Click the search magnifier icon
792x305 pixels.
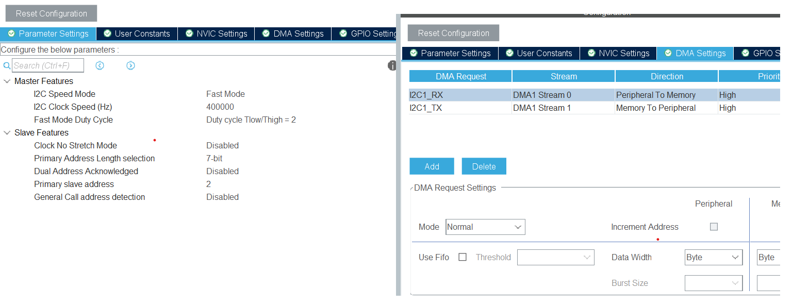click(7, 66)
